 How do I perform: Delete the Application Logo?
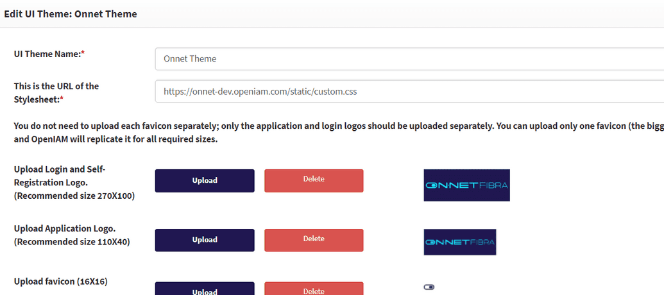click(x=314, y=240)
